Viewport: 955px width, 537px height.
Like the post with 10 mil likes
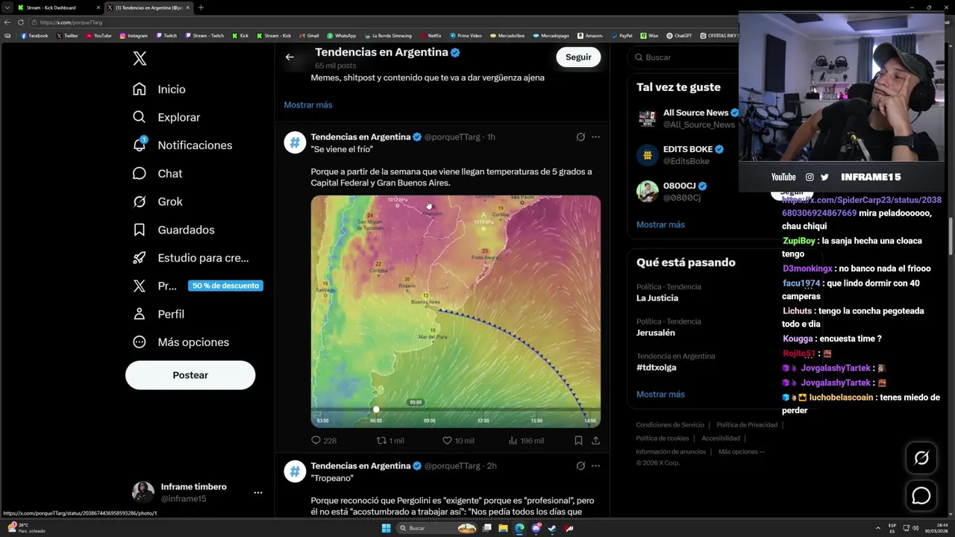click(458, 441)
